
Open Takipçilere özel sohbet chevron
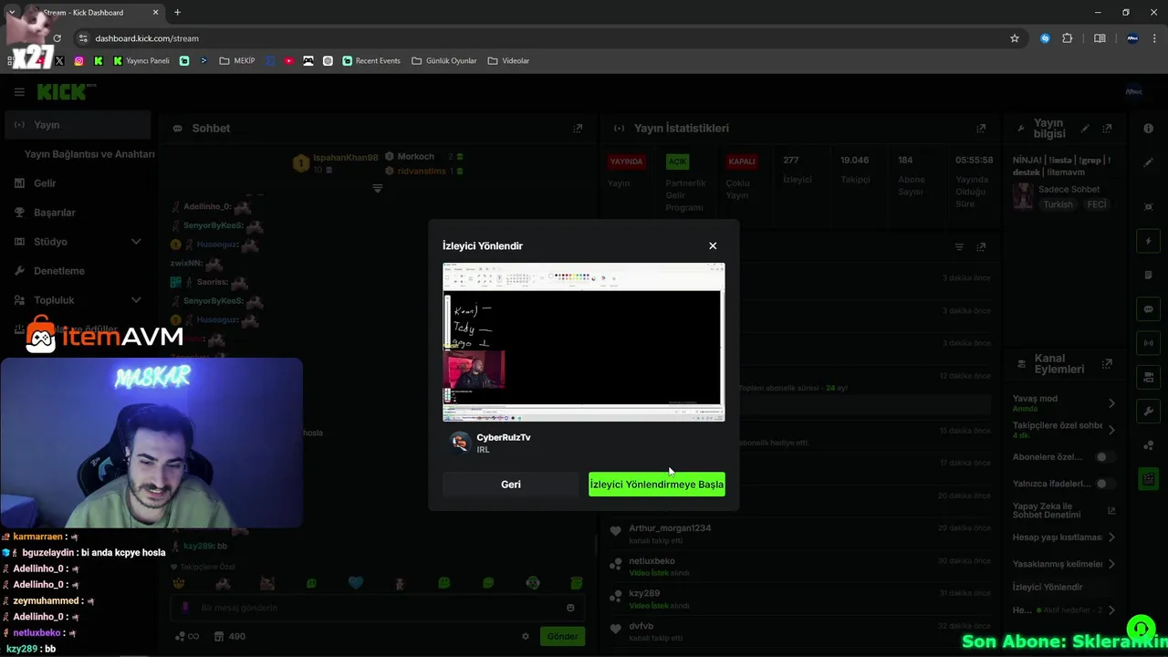coord(1111,430)
